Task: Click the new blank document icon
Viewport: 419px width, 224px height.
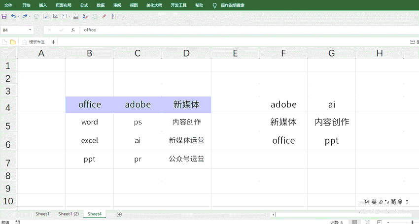Action: (x=4, y=42)
